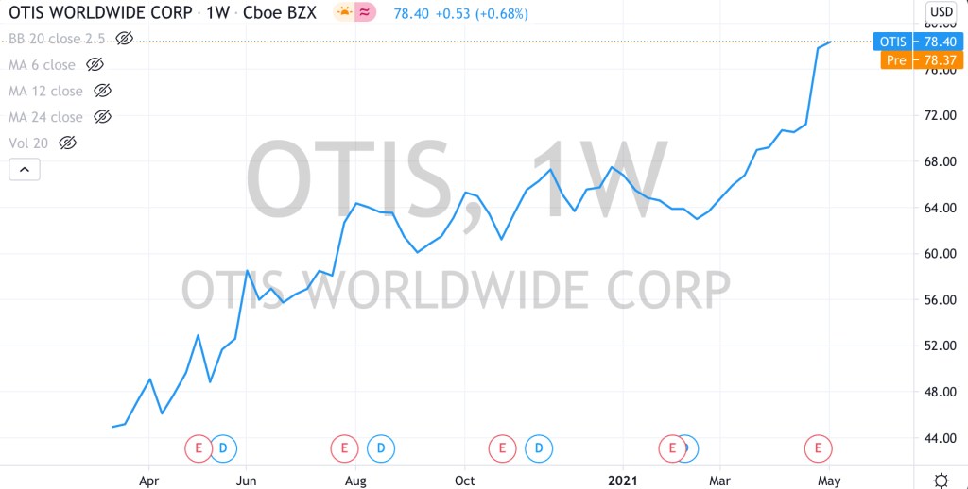Show the BB 20 close 2.5 indicator

tap(124, 39)
